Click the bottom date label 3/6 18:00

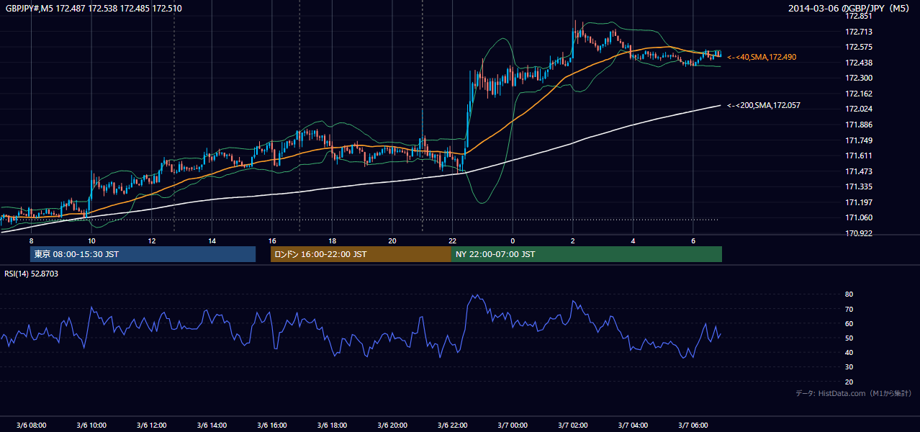(332, 425)
